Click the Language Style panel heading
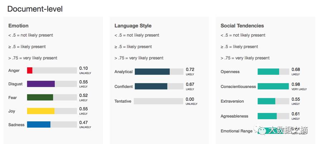Screen dimensions: 318x144 click(x=133, y=26)
